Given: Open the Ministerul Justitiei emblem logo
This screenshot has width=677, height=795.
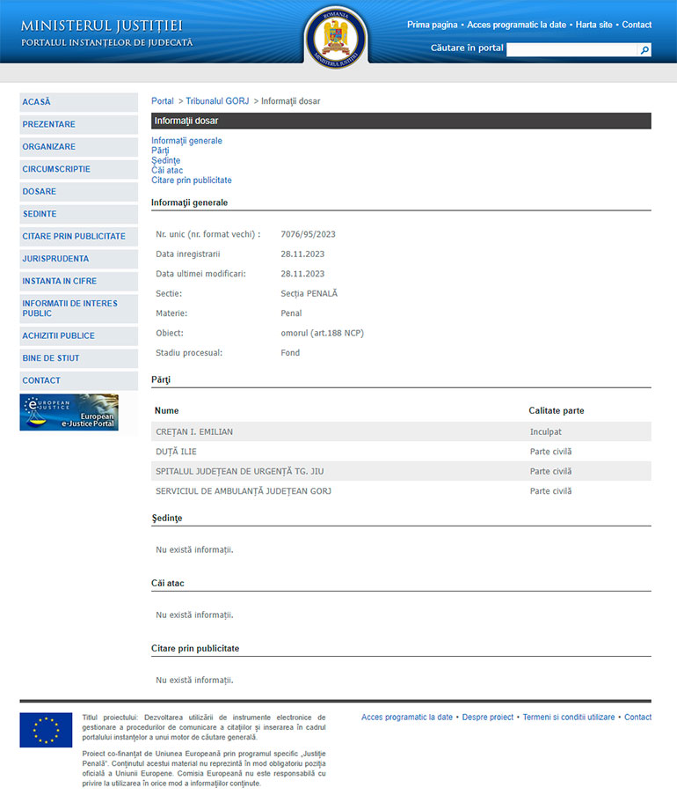Looking at the screenshot, I should [x=336, y=39].
